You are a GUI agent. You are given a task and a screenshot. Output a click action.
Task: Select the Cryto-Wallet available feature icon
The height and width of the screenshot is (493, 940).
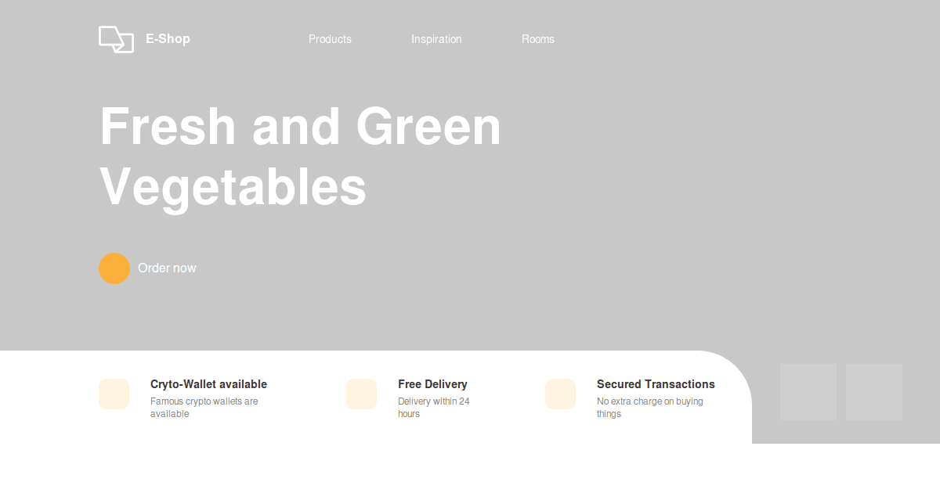point(114,394)
